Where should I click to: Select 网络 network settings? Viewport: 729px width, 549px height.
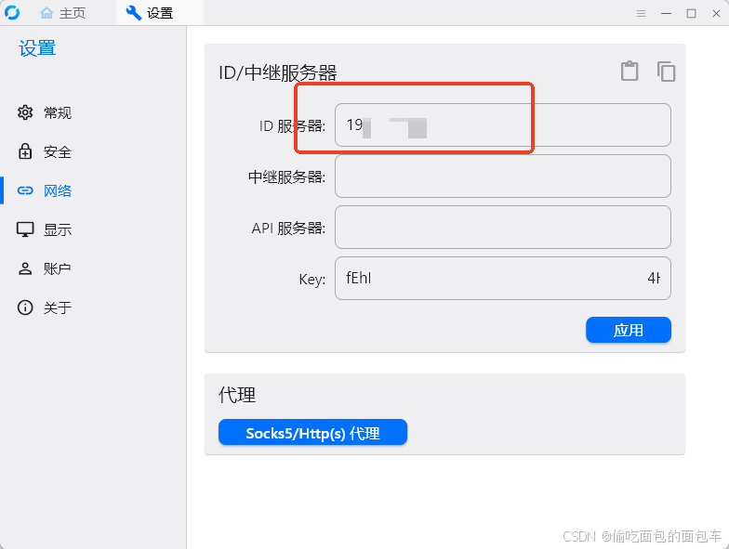[45, 190]
